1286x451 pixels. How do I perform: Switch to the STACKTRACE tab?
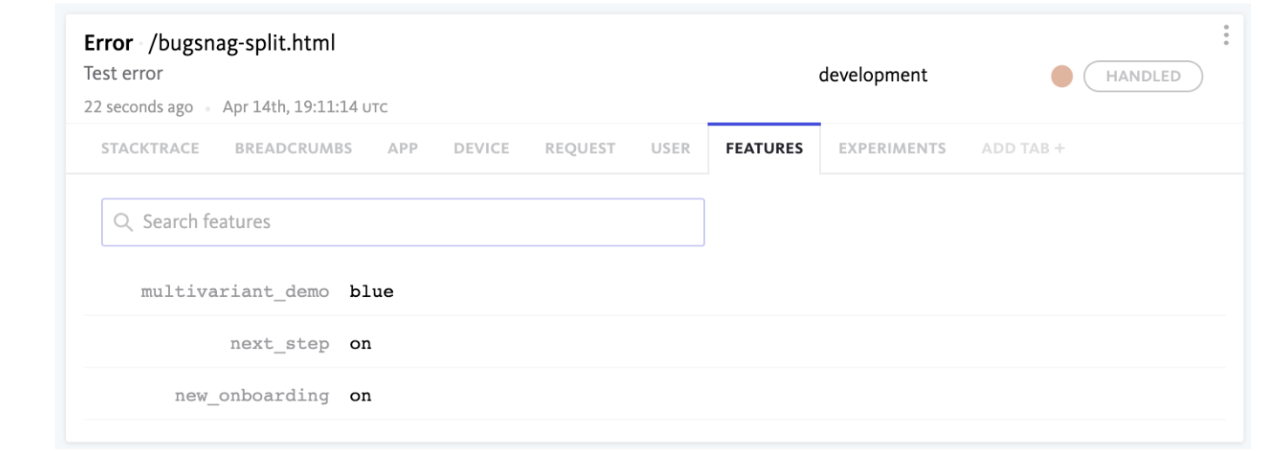(x=150, y=148)
